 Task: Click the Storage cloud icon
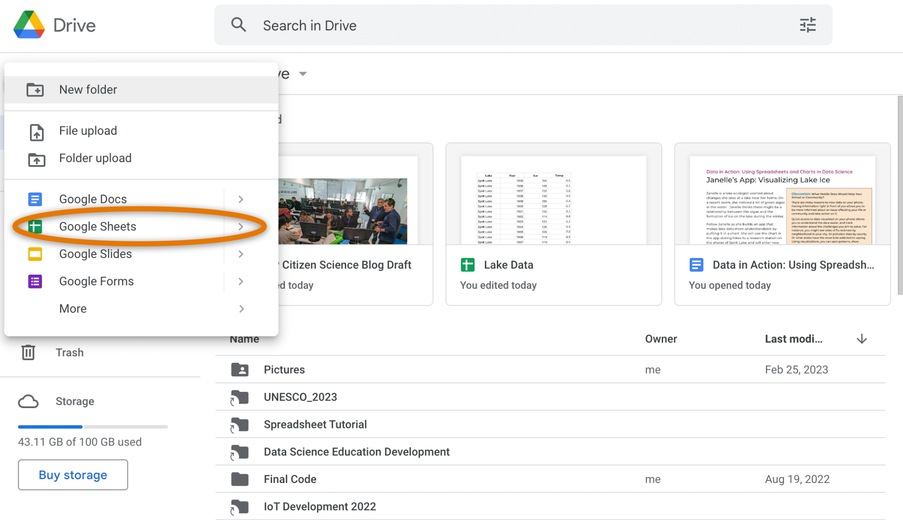coord(28,401)
